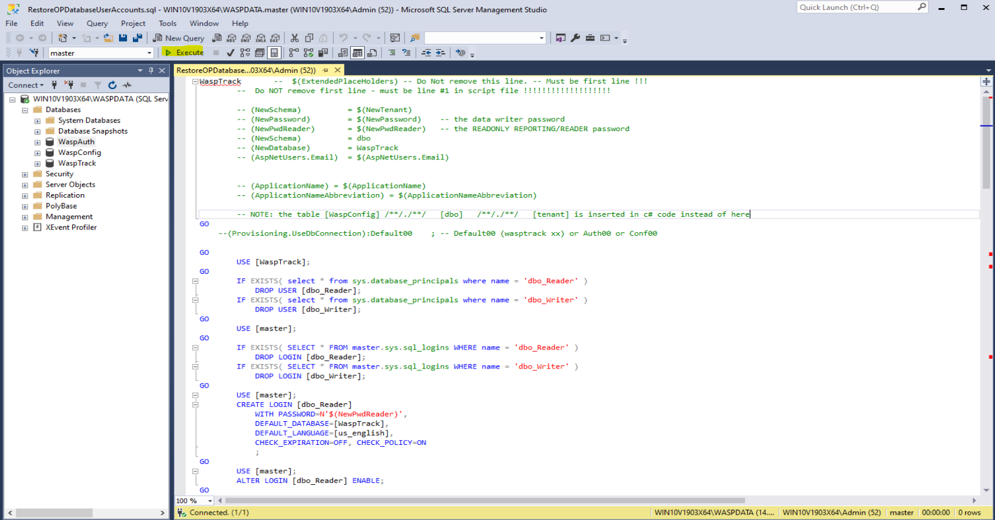
Task: Click the Comment out selected lines icon
Action: coord(392,53)
